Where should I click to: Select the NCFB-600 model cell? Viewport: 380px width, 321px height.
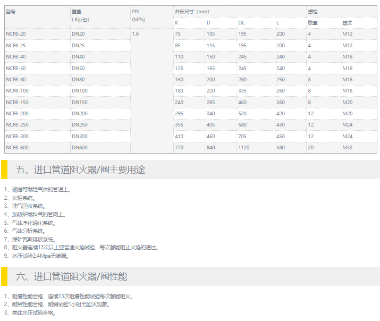pos(17,148)
